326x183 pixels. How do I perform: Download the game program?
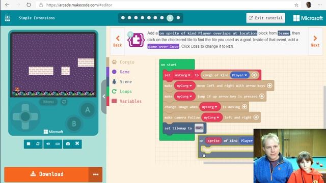pos(46,174)
